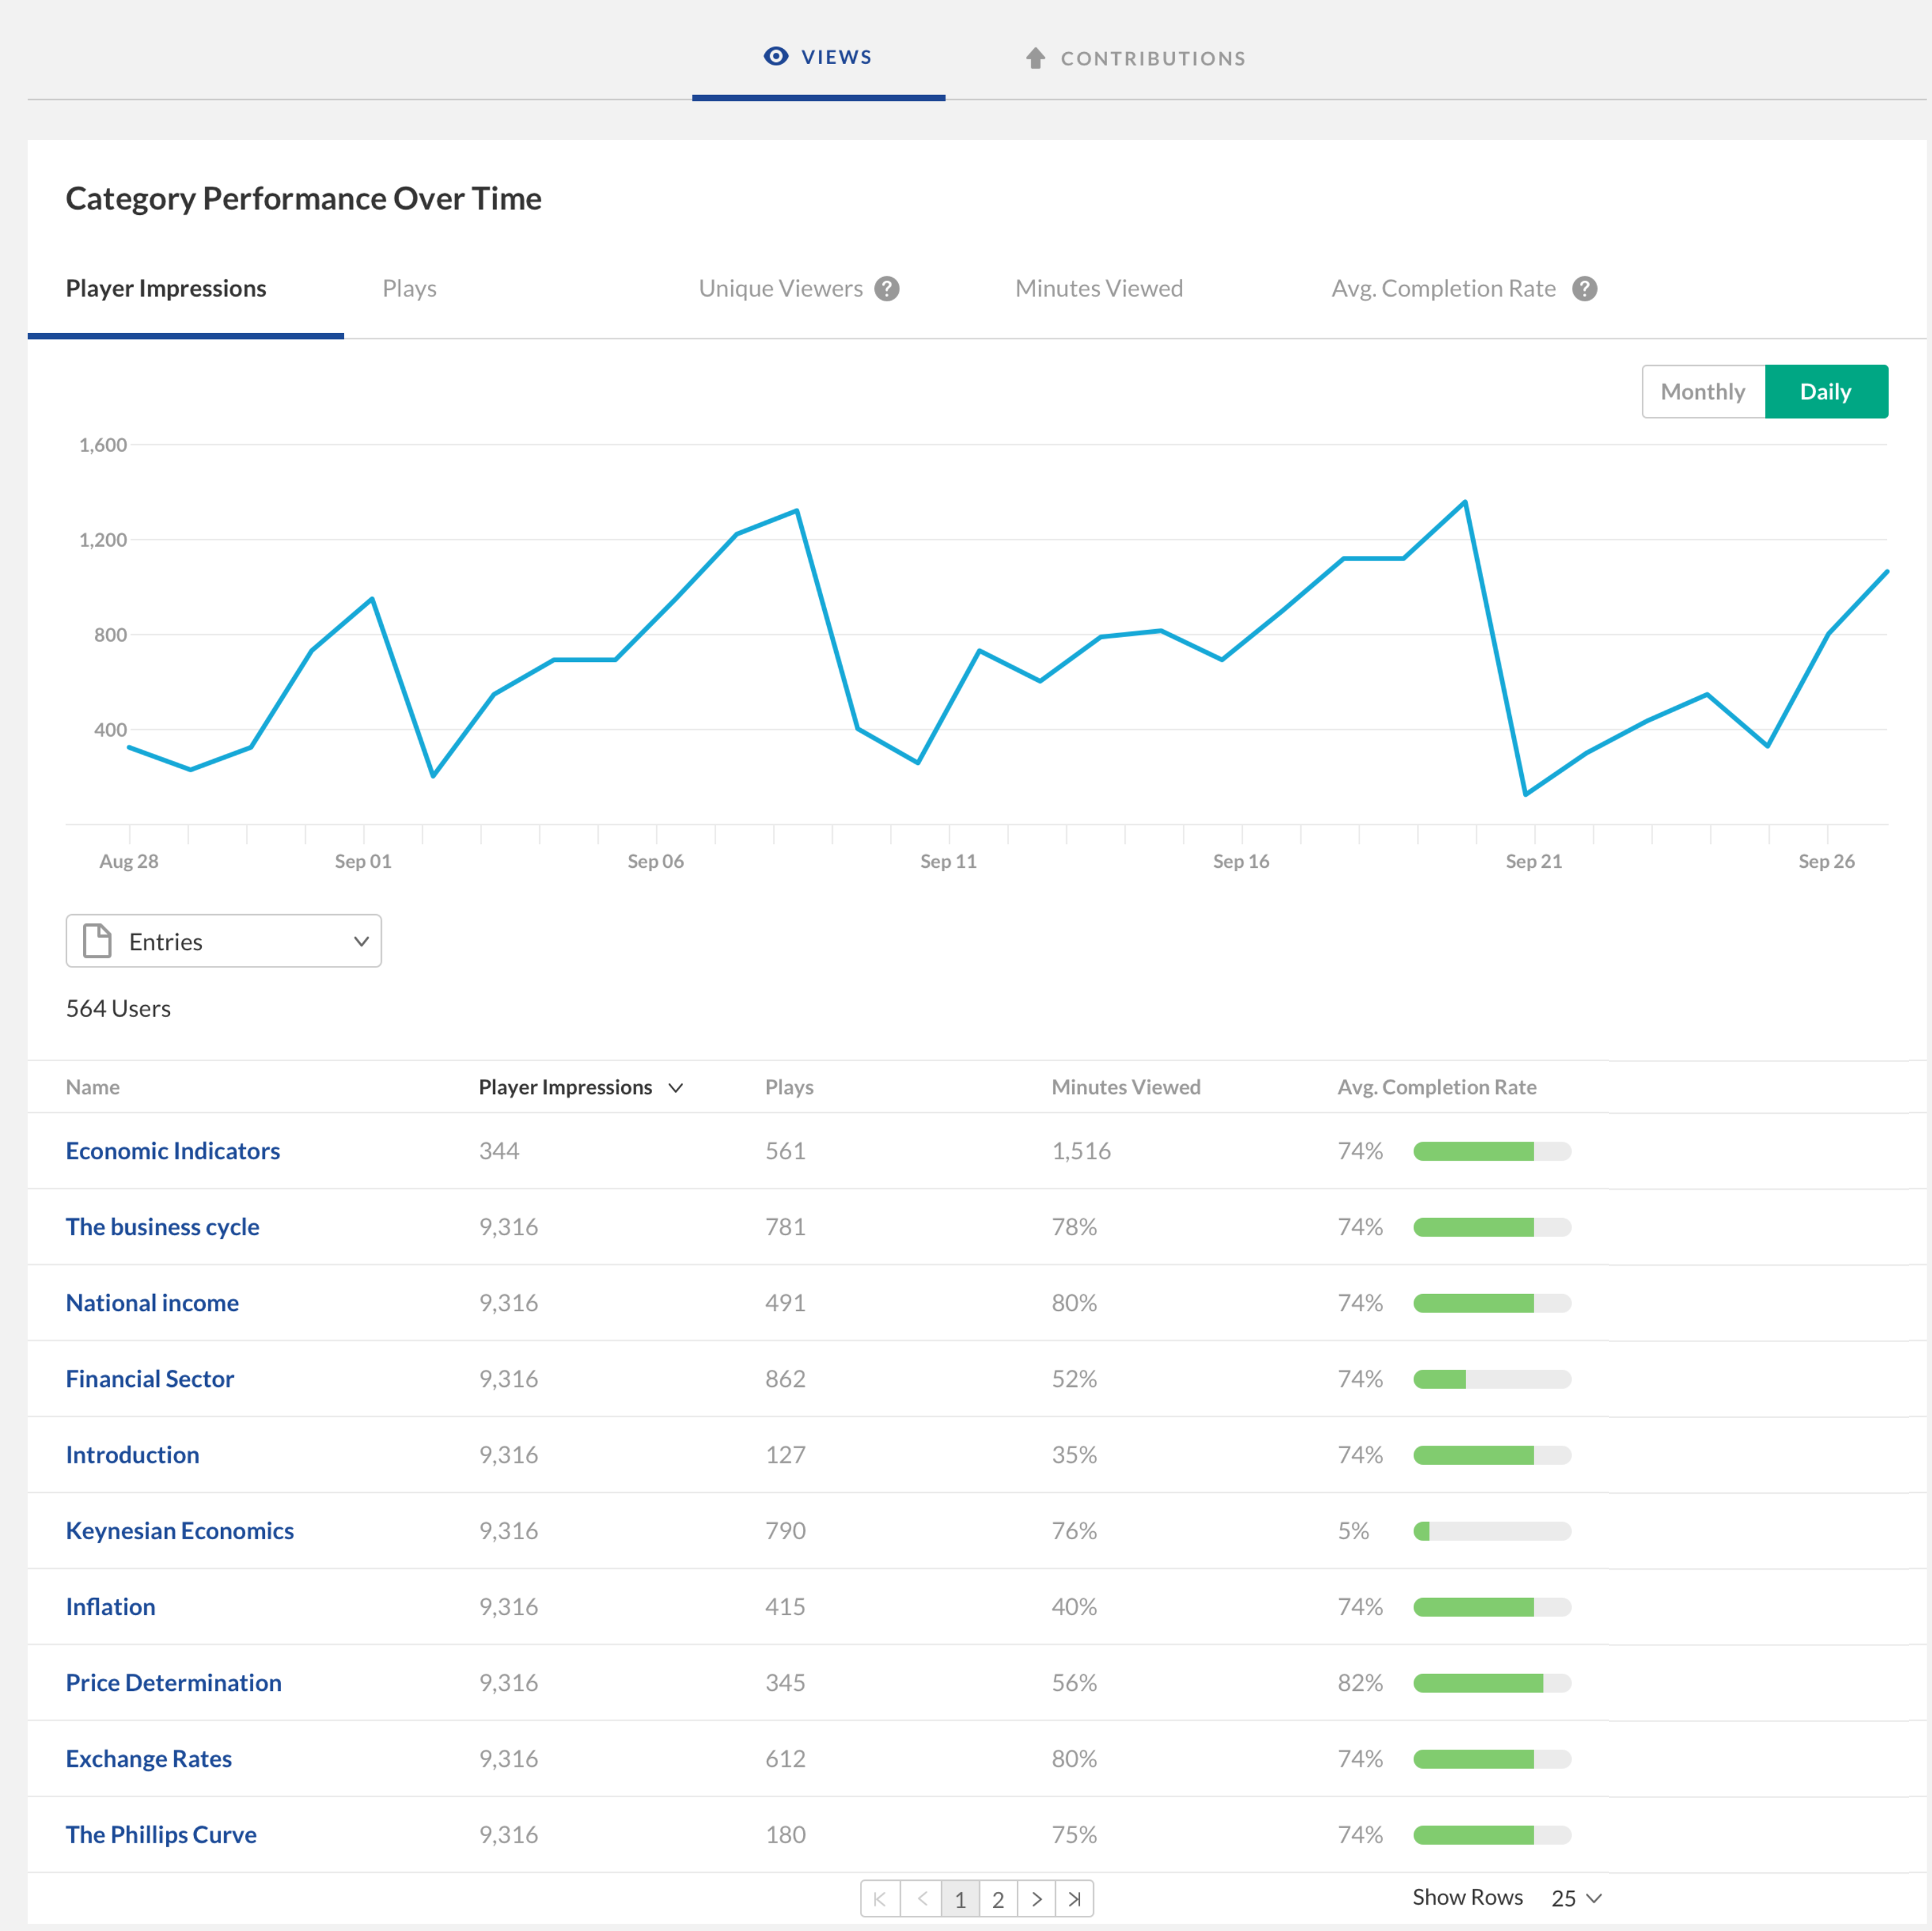Image resolution: width=1932 pixels, height=1931 pixels.
Task: Jump to first page arrow
Action: pos(880,1898)
